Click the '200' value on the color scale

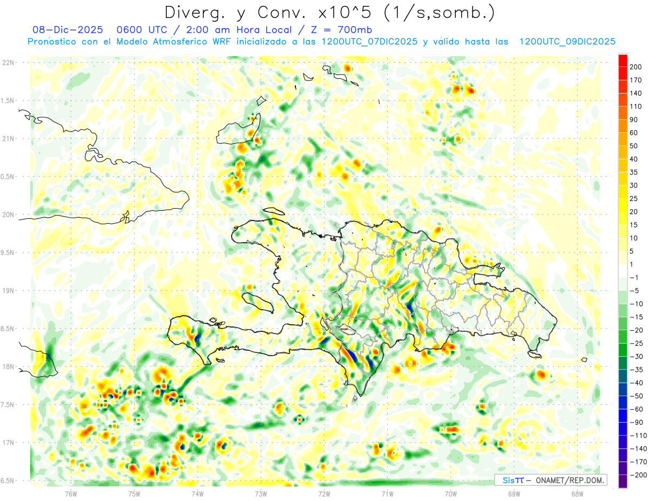point(636,67)
